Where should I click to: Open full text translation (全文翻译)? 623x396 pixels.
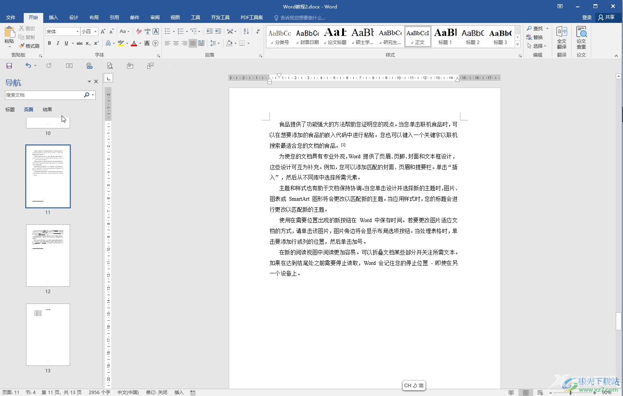(561, 37)
